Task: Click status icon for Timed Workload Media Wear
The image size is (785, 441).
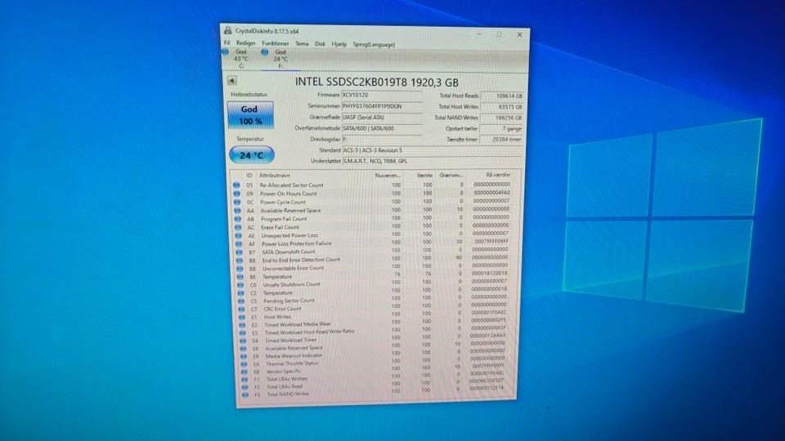Action: (242, 325)
